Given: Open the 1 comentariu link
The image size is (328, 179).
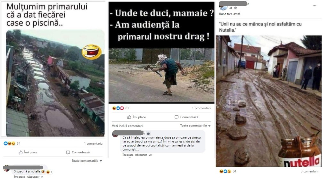Looking at the screenshot, I should click(93, 144).
